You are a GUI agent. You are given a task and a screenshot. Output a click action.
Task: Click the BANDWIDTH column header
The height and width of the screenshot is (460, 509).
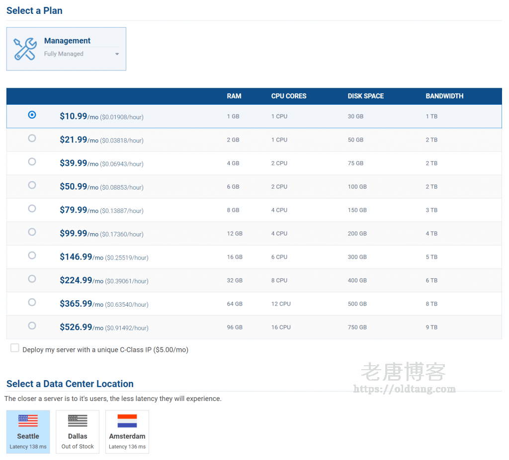click(444, 96)
